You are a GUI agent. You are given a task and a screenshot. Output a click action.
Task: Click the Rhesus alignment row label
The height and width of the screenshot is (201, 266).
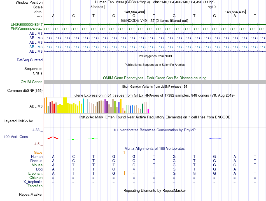(x=36, y=161)
